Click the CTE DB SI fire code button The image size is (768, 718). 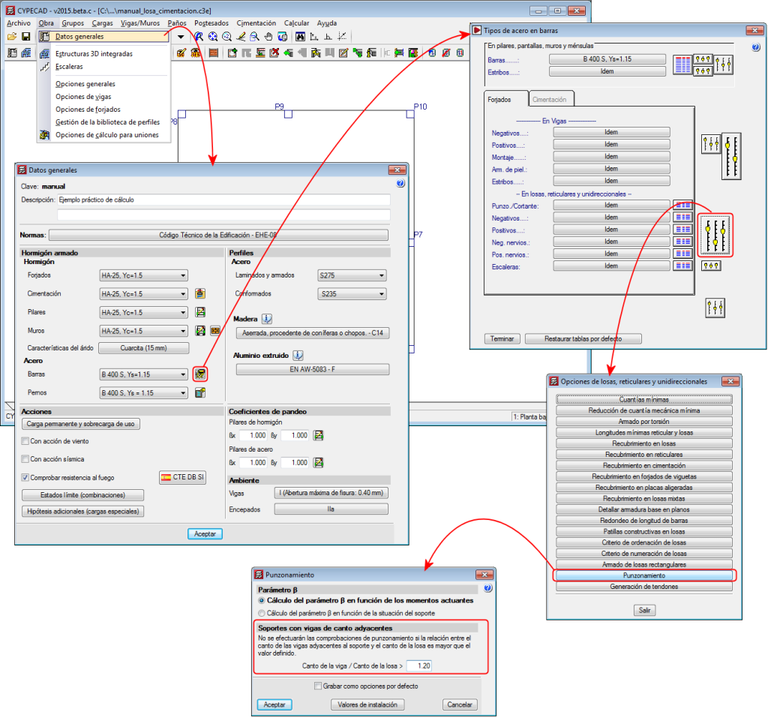coord(183,477)
